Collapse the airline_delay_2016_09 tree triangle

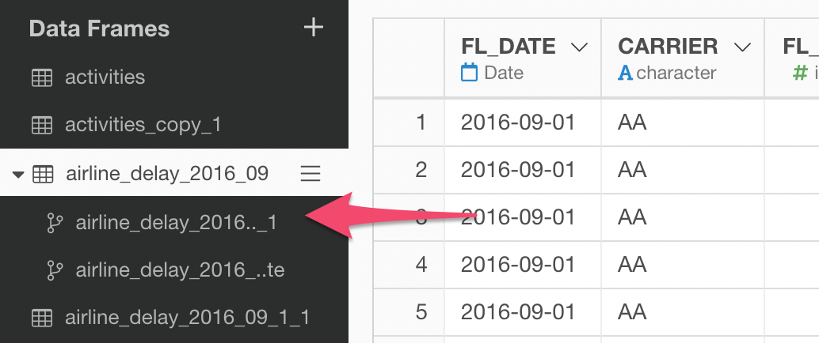pos(18,175)
